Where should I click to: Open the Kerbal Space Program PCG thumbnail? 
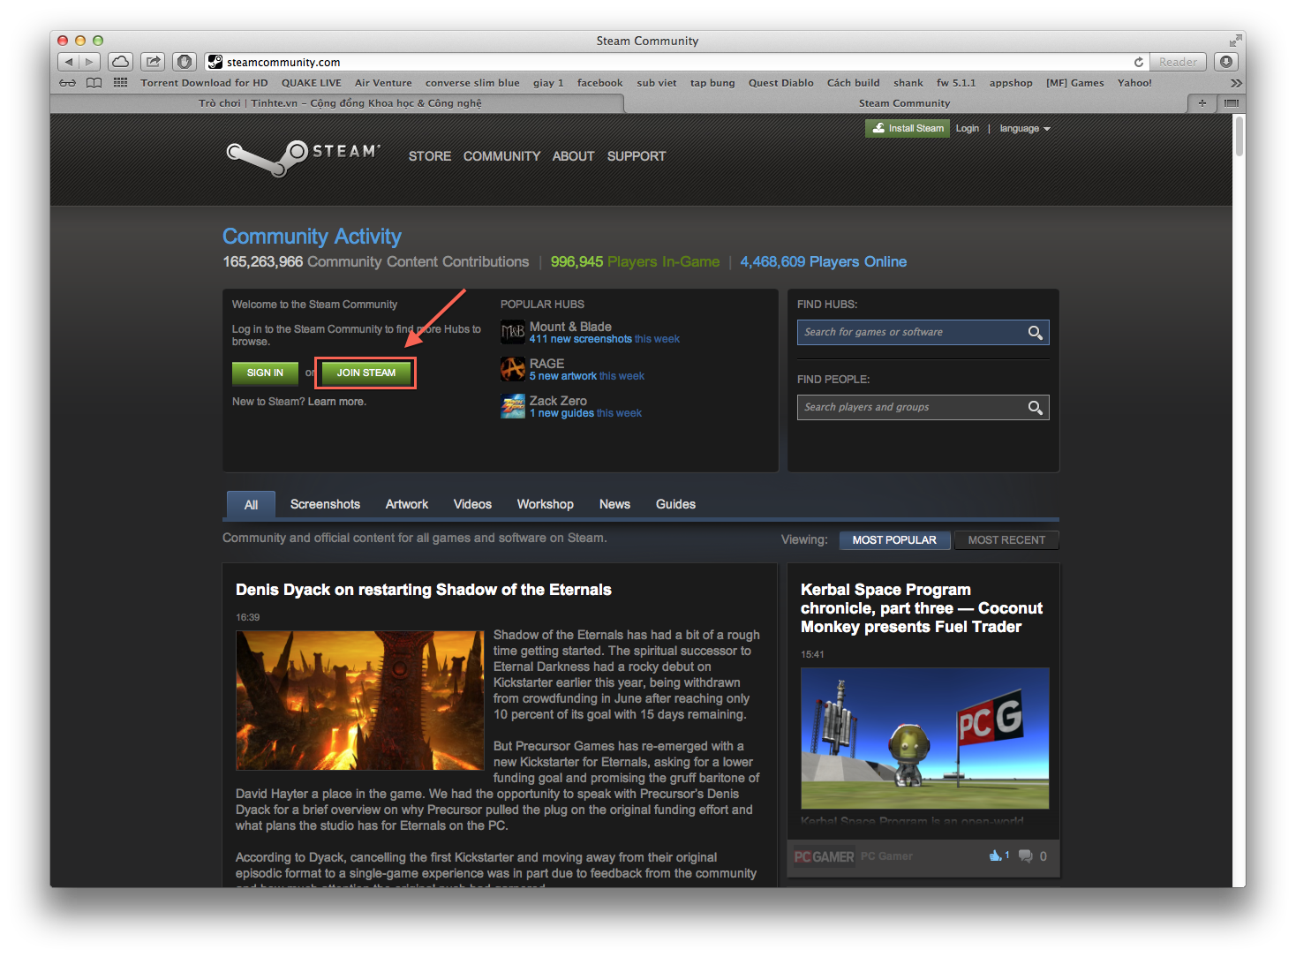pos(924,738)
